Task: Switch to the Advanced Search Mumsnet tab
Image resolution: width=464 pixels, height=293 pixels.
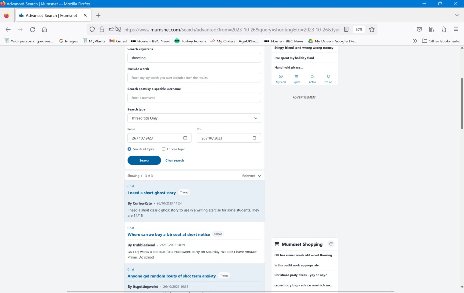Action: [52, 15]
